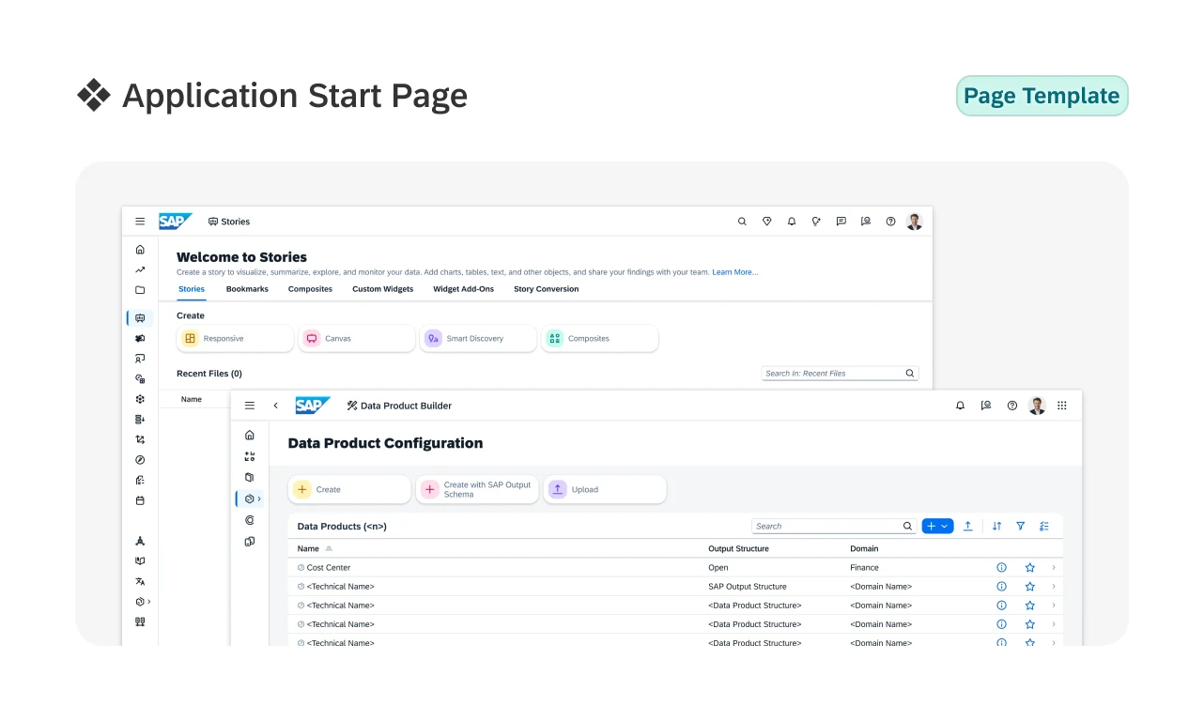Click Create with SAP Output Schema

click(x=478, y=490)
